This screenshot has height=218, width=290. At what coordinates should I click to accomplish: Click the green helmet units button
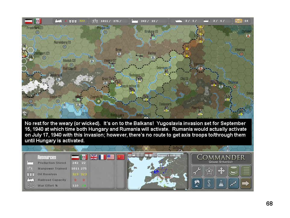(234, 171)
